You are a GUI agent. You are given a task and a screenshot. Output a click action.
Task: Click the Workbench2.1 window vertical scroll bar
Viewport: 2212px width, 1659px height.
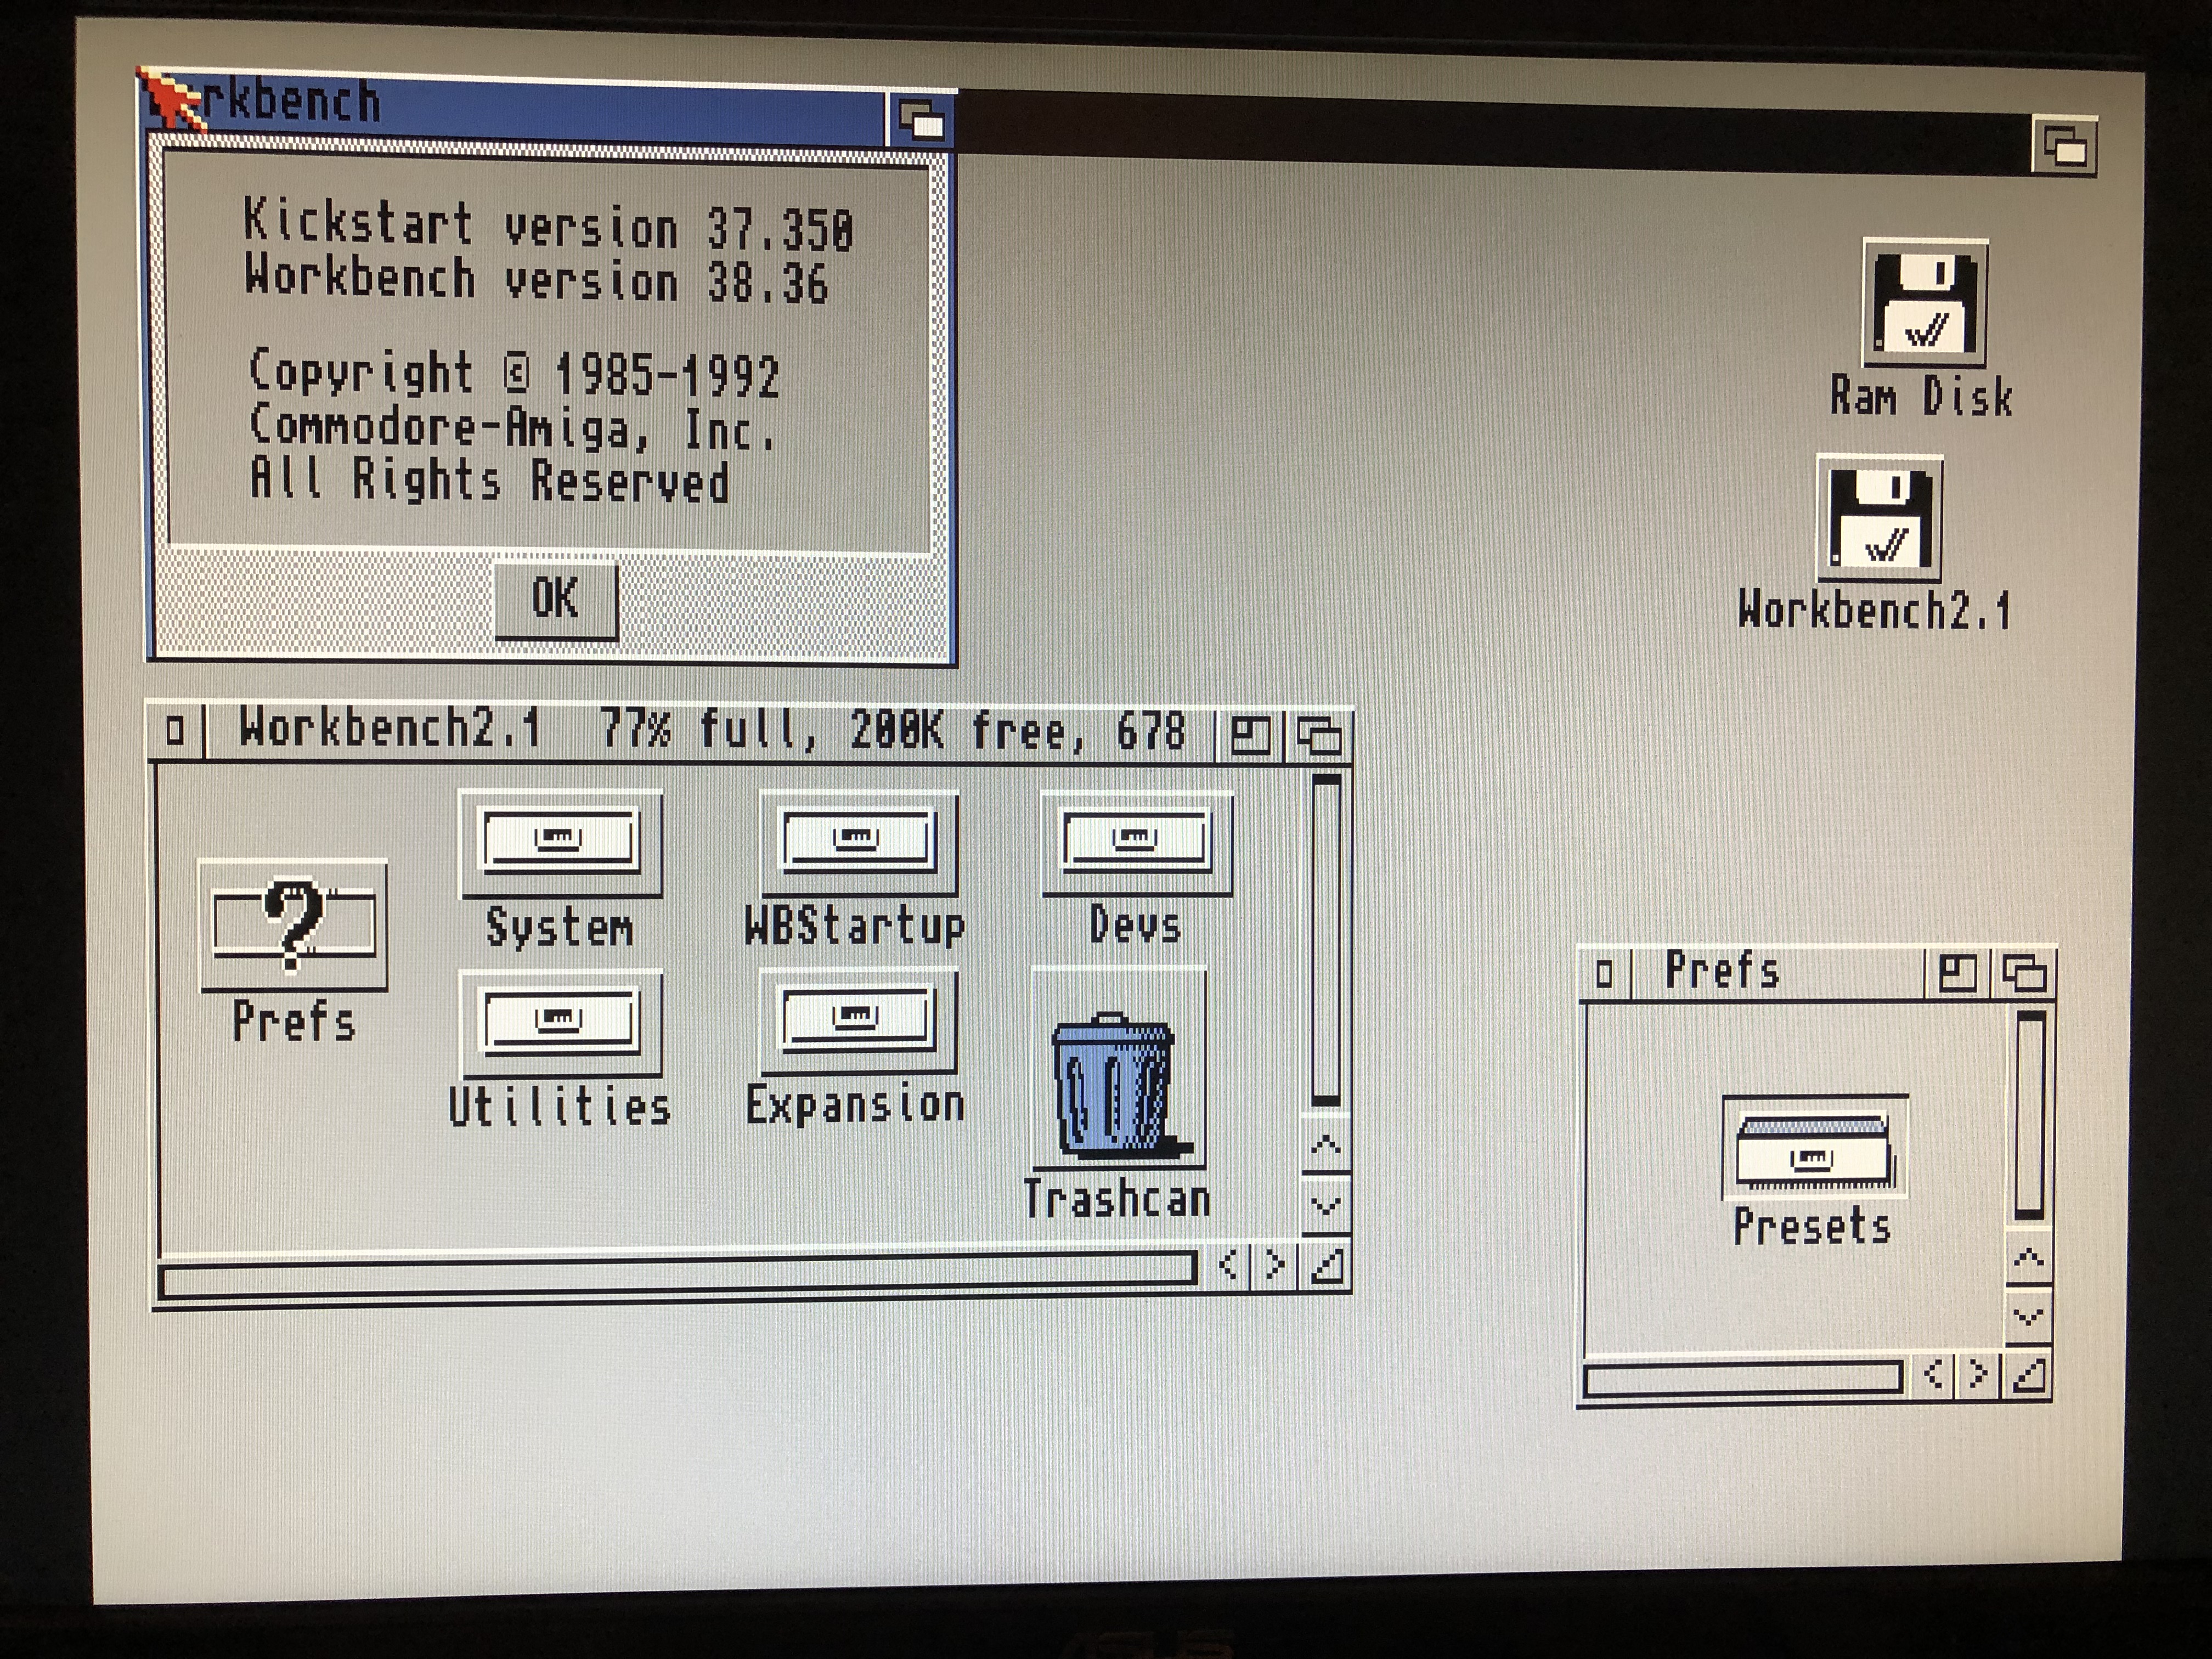[1326, 940]
